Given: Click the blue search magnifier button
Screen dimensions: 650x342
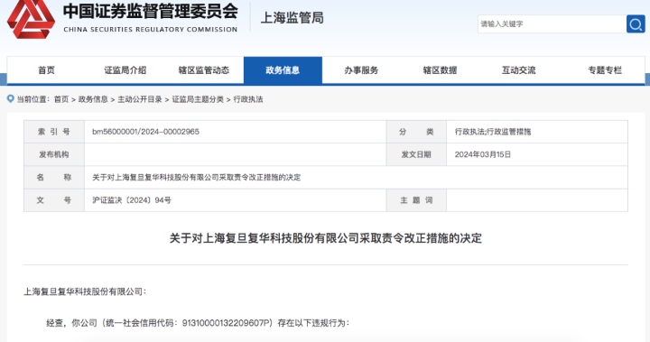Looking at the screenshot, I should coord(636,24).
